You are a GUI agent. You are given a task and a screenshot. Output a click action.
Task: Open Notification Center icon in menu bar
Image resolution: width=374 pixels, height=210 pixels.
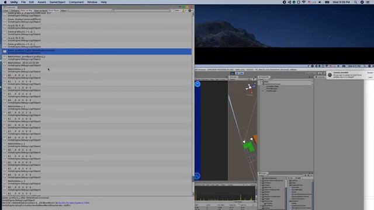coord(368,2)
